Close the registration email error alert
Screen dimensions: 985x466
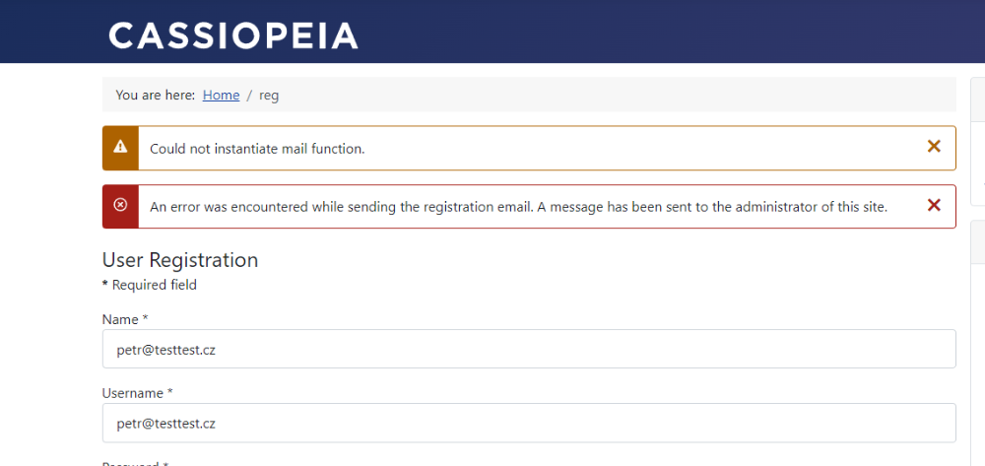point(934,205)
